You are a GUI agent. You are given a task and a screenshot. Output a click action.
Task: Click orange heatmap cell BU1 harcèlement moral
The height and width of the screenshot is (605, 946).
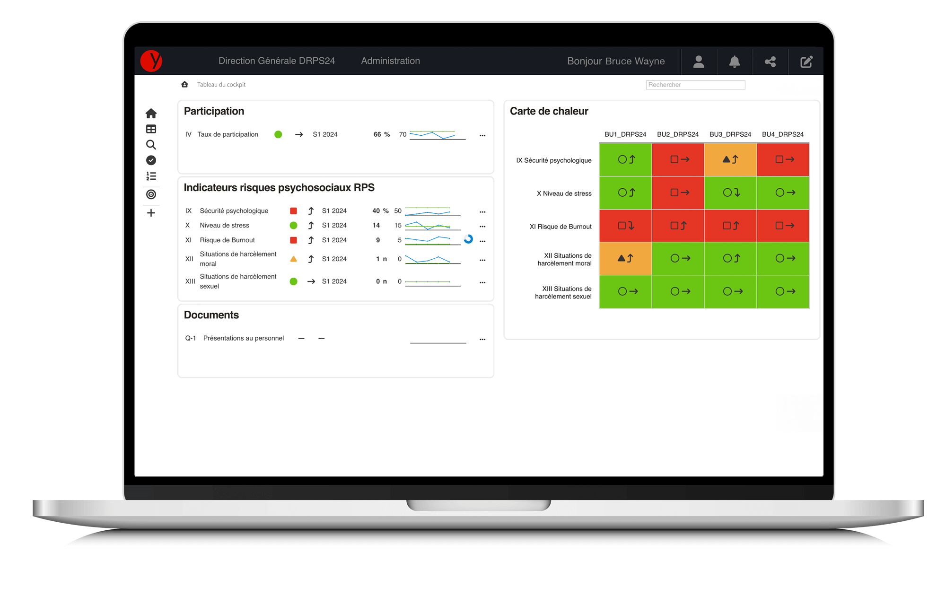click(625, 259)
